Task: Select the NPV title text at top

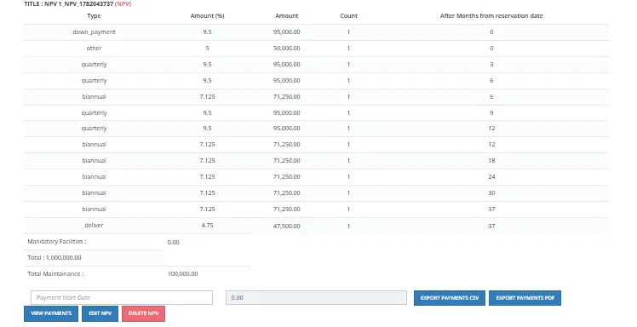Action: (x=77, y=4)
